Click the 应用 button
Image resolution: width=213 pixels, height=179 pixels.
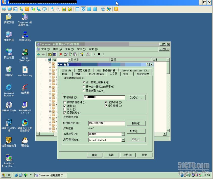click(x=128, y=155)
